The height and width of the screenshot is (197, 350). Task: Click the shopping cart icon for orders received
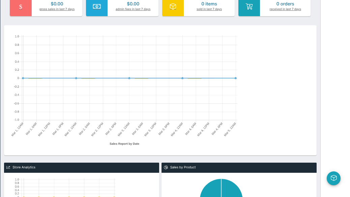[x=249, y=7]
